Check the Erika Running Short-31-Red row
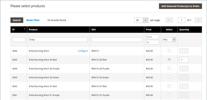 pyautogui.click(x=169, y=86)
